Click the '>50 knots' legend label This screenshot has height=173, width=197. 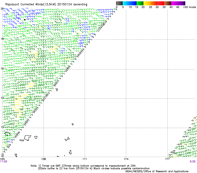click(x=189, y=7)
